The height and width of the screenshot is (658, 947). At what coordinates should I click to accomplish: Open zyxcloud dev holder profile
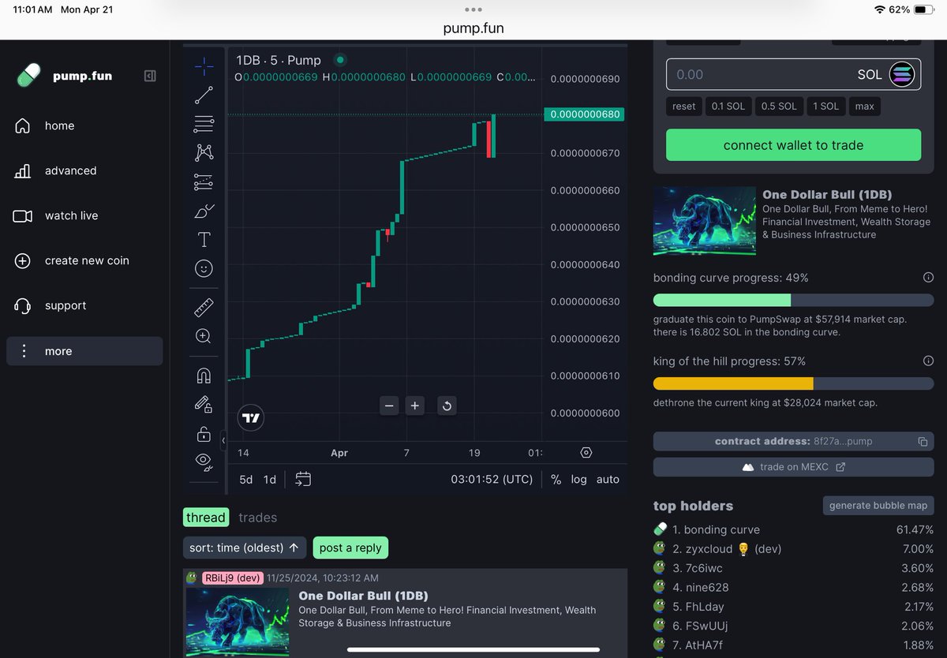coord(727,549)
